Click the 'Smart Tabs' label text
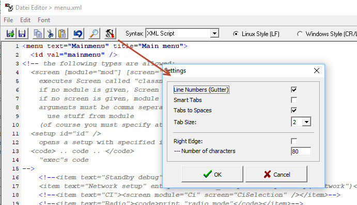The image size is (357, 205). click(188, 100)
